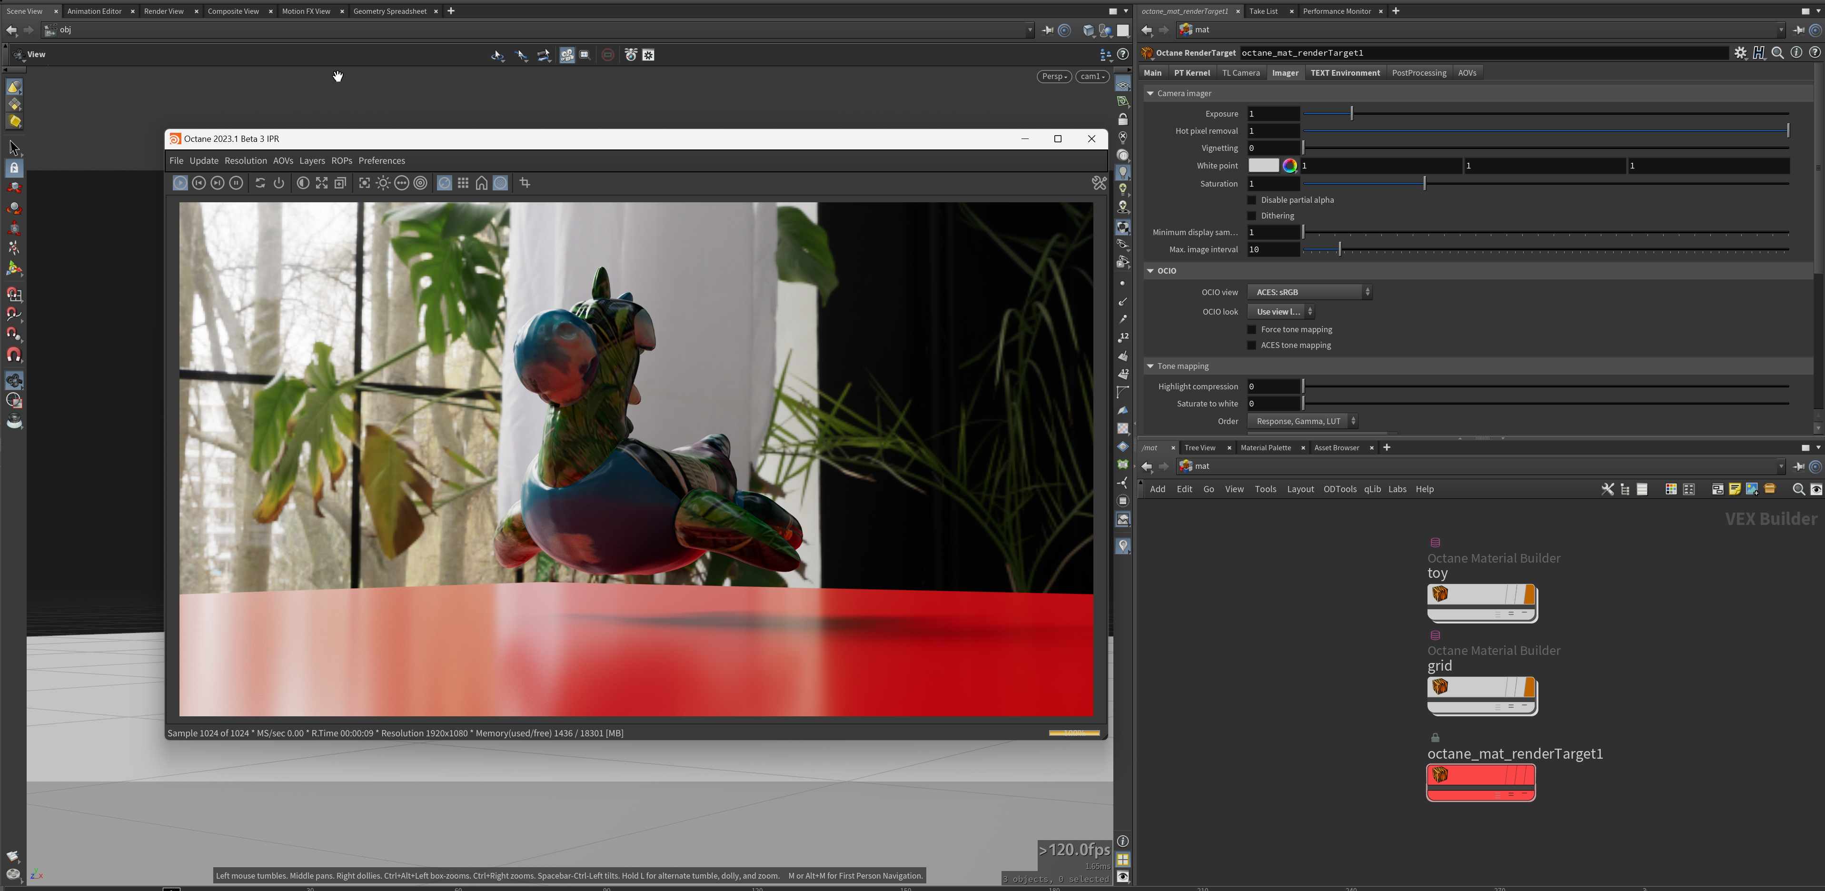Open the tone mapping Order dropdown
The height and width of the screenshot is (891, 1825).
(1302, 421)
